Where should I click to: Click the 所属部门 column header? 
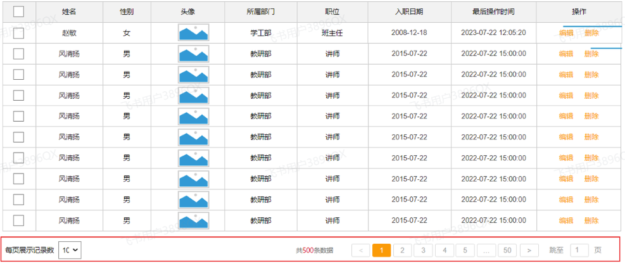click(x=261, y=12)
